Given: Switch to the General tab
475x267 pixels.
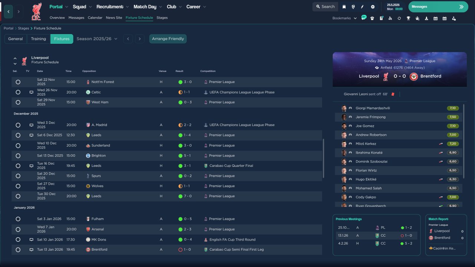Looking at the screenshot, I should pyautogui.click(x=16, y=39).
